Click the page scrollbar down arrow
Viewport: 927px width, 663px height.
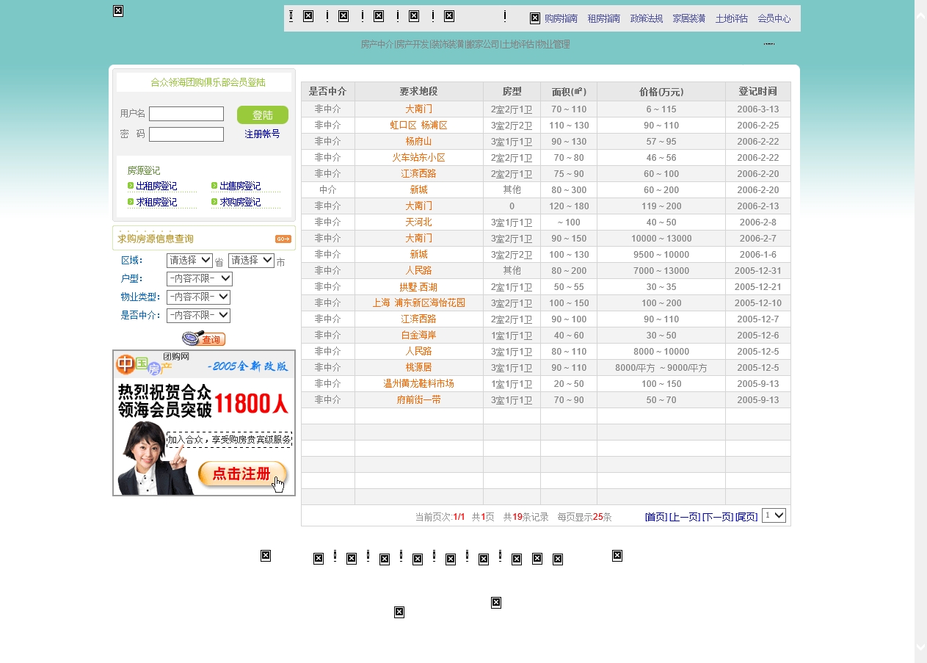point(920,647)
